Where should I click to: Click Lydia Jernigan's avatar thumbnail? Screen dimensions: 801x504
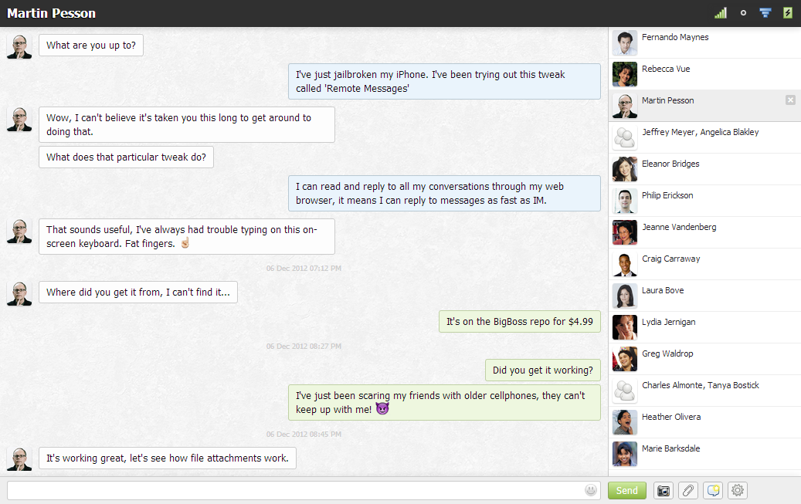click(624, 327)
